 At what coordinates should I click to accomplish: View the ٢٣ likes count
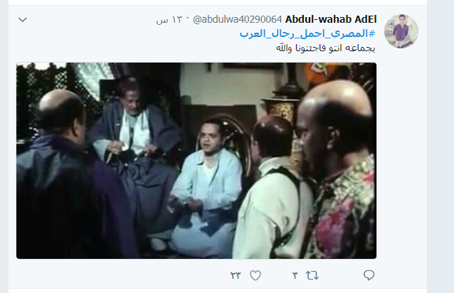click(236, 275)
